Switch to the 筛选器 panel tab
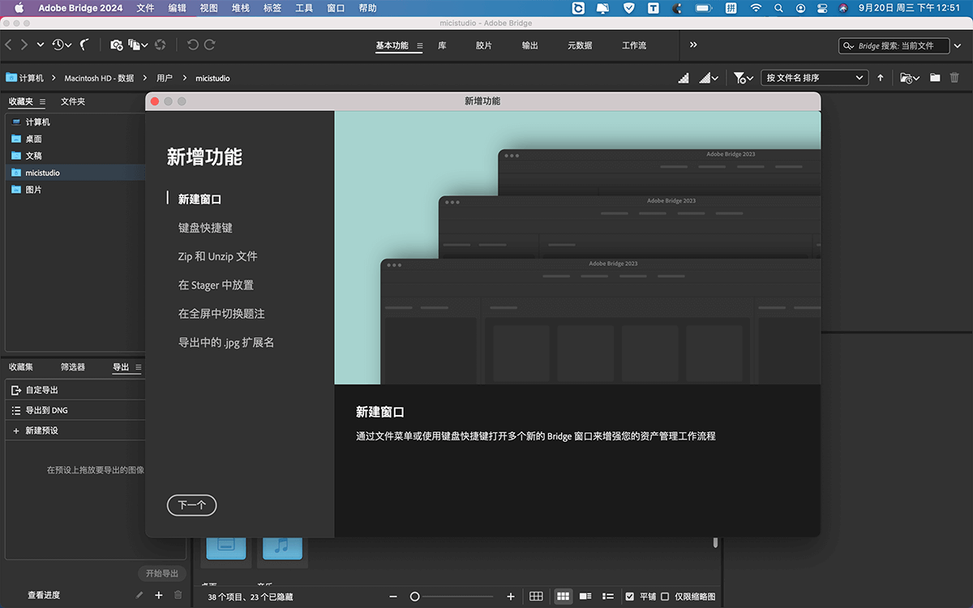The image size is (973, 608). 73,367
